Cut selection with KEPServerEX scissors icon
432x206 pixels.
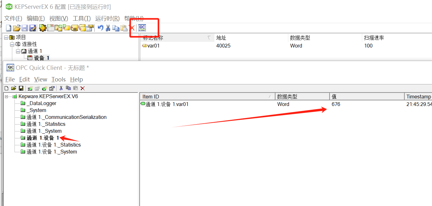tap(108, 28)
